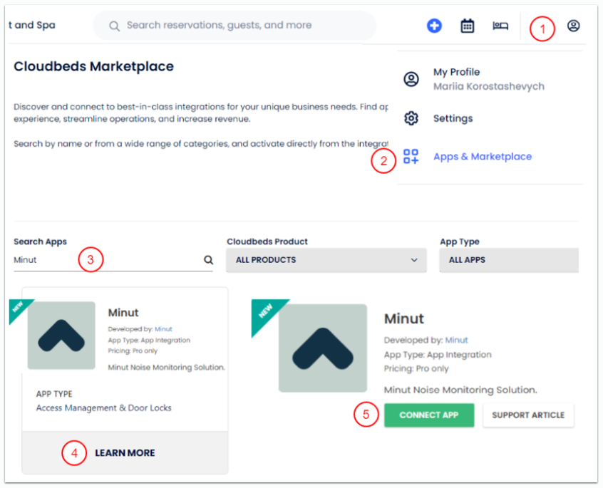Follow the Minut developer link in the small card
This screenshot has height=488, width=603.
163,329
